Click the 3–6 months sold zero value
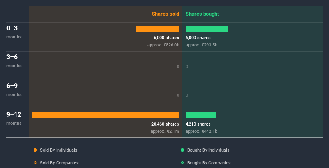The height and width of the screenshot is (168, 329). 178,67
